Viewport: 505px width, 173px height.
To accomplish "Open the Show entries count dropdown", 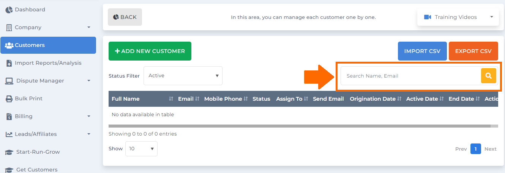I will pyautogui.click(x=142, y=149).
